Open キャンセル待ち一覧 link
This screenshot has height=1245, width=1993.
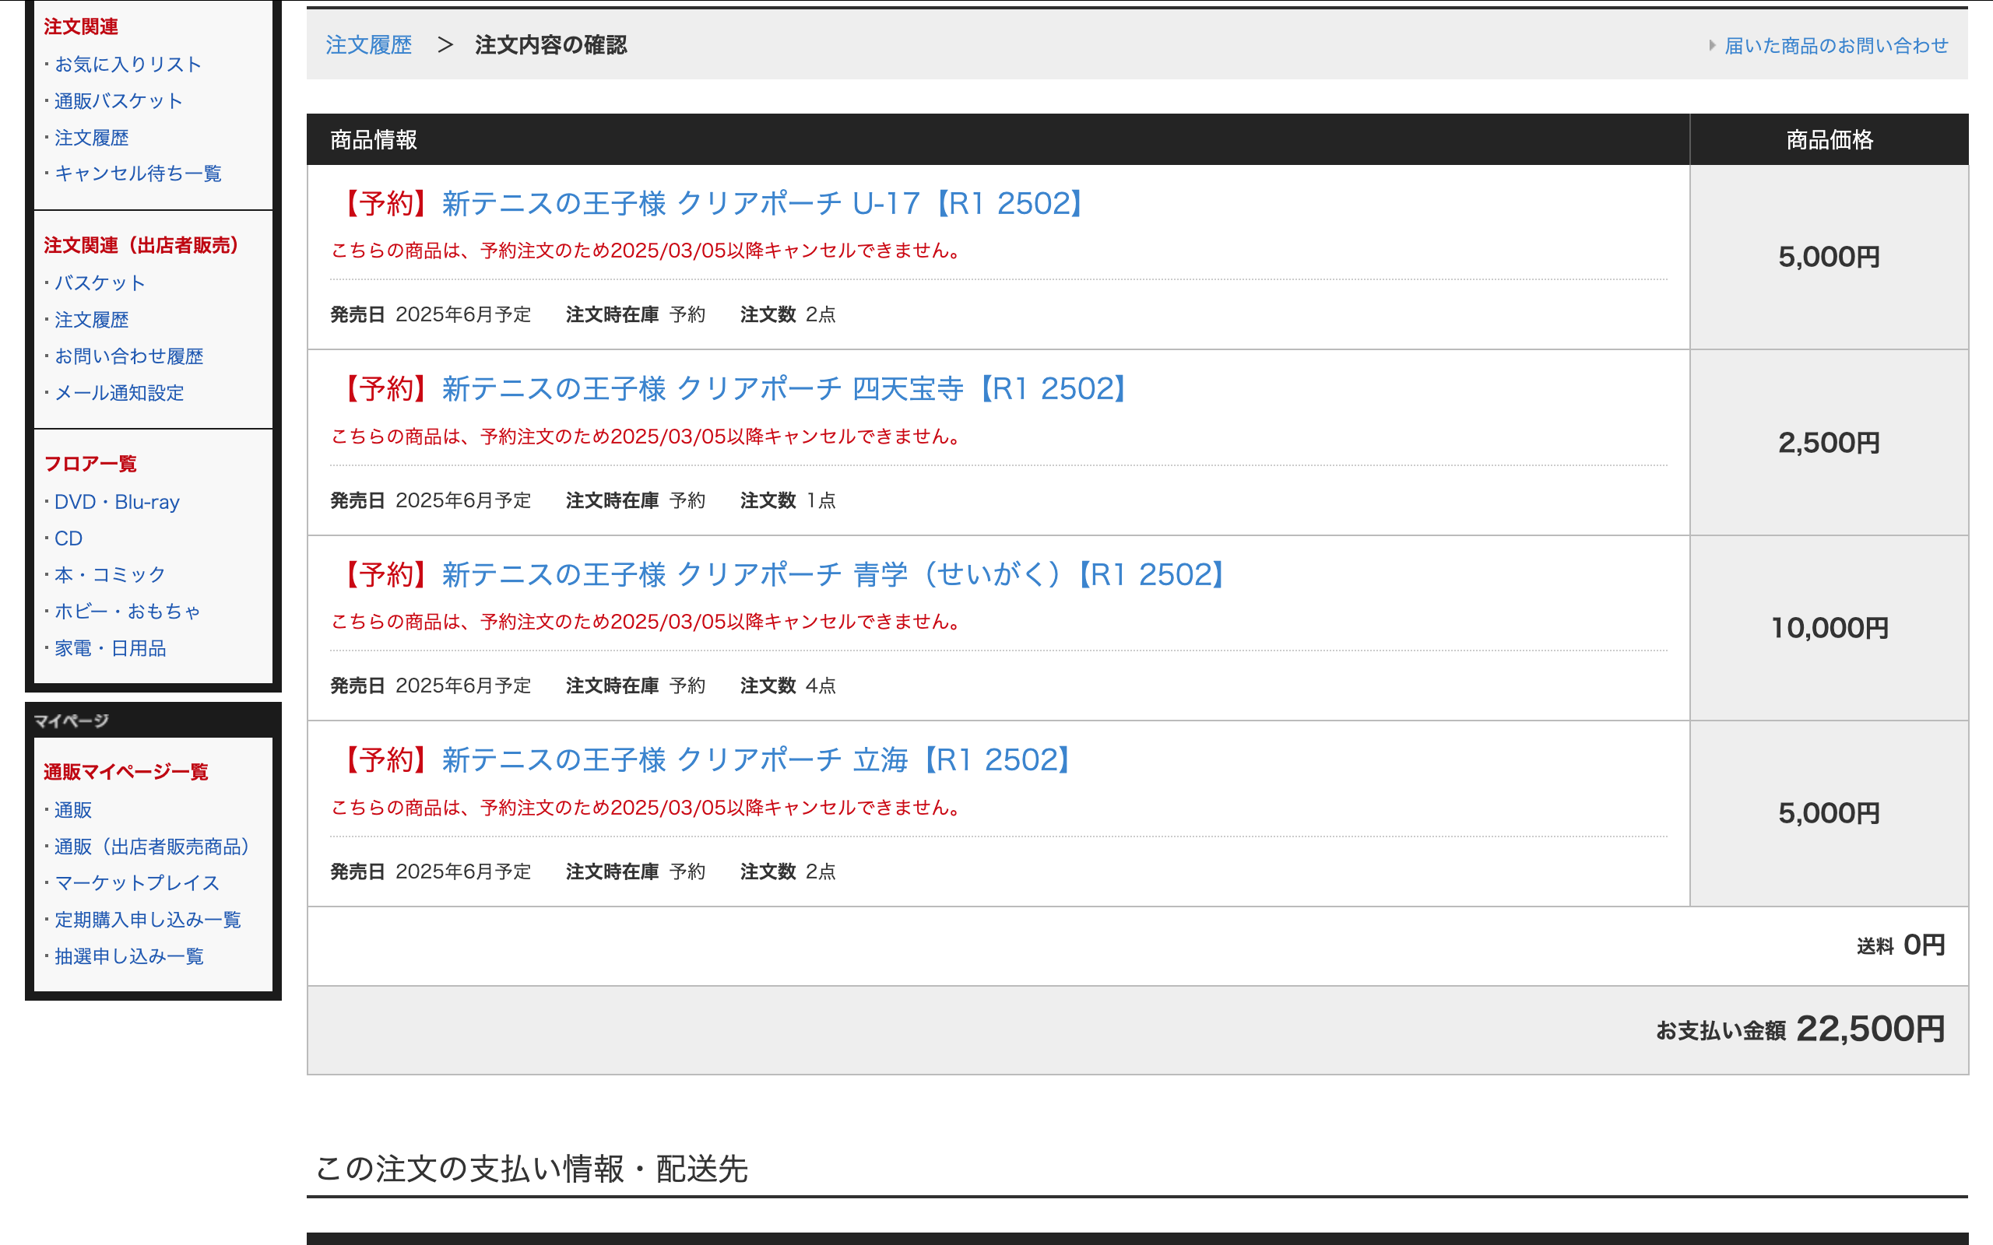click(138, 174)
